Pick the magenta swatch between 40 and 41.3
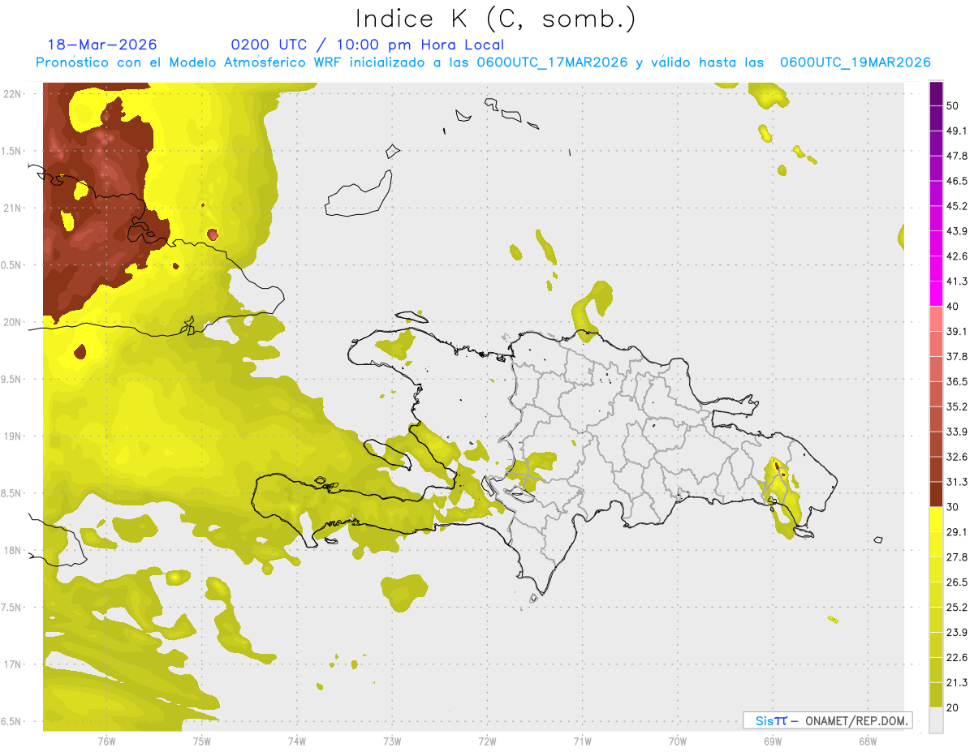This screenshot has height=752, width=974. tap(936, 294)
